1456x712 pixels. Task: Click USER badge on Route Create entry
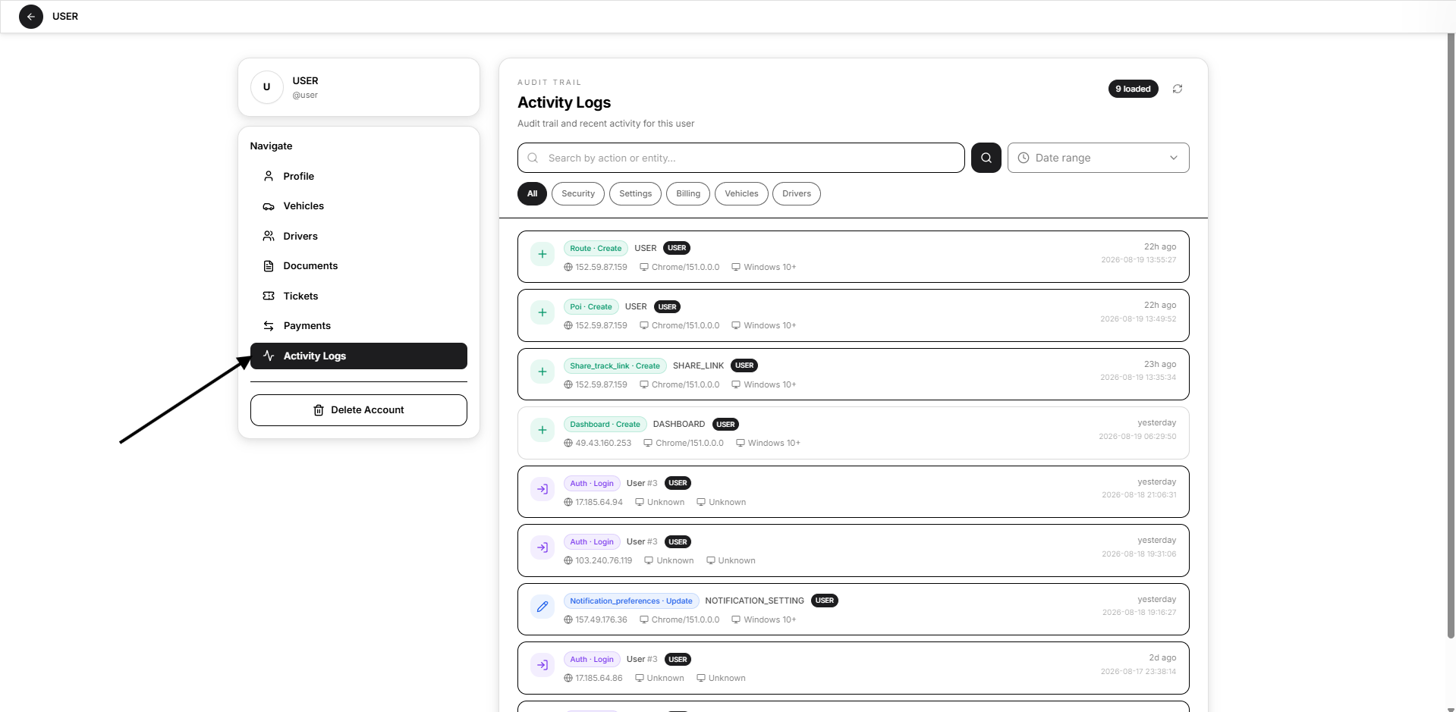(x=677, y=248)
